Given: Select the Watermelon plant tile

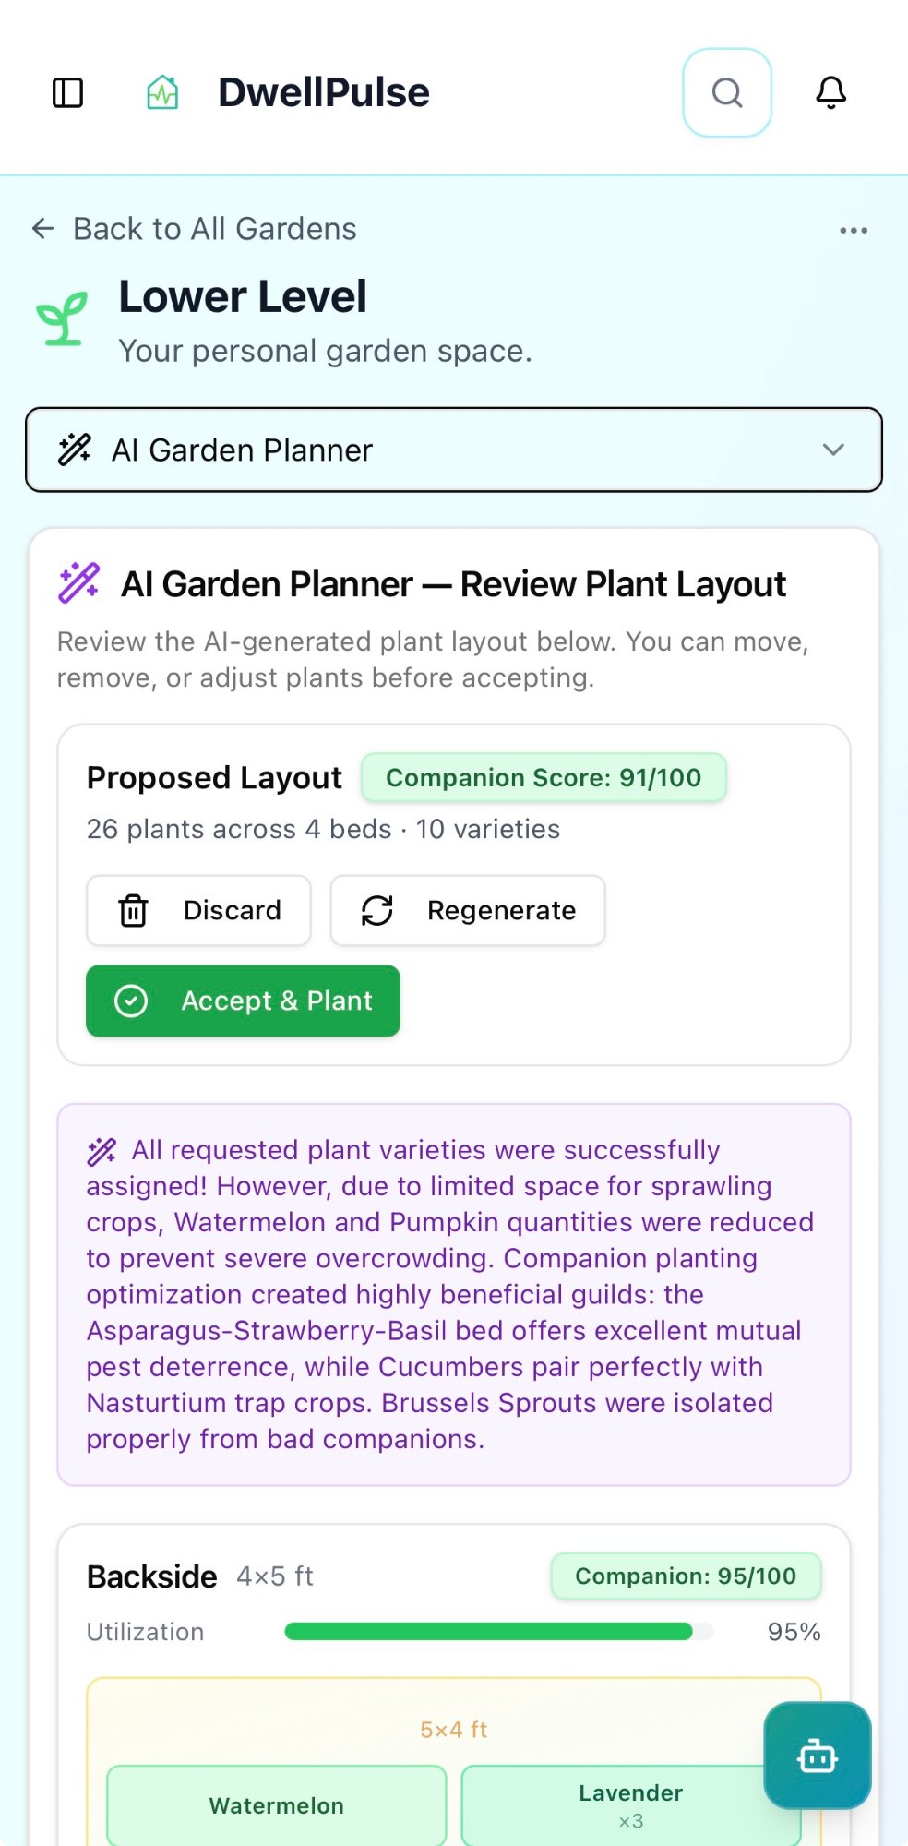Looking at the screenshot, I should [275, 1805].
